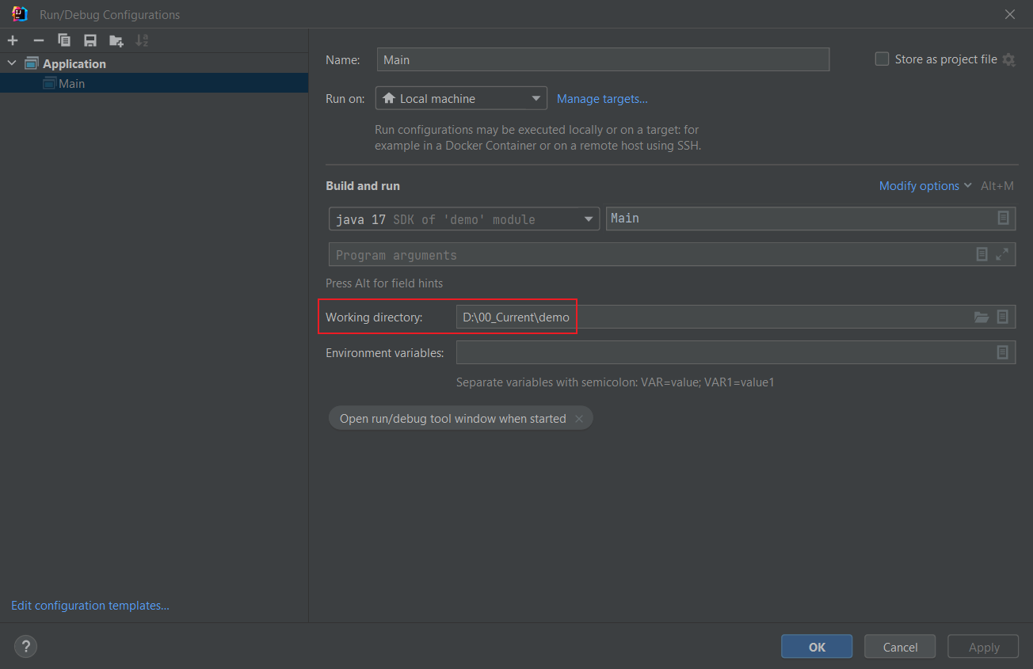Create a new configurations folder
1033x669 pixels.
116,40
